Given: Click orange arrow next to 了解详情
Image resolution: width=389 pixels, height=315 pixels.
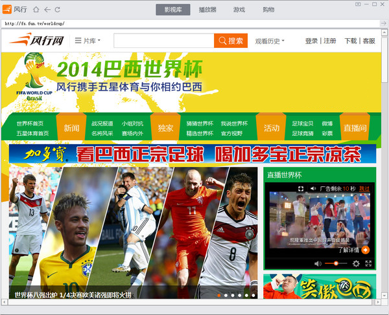Looking at the screenshot, I should pos(365,250).
